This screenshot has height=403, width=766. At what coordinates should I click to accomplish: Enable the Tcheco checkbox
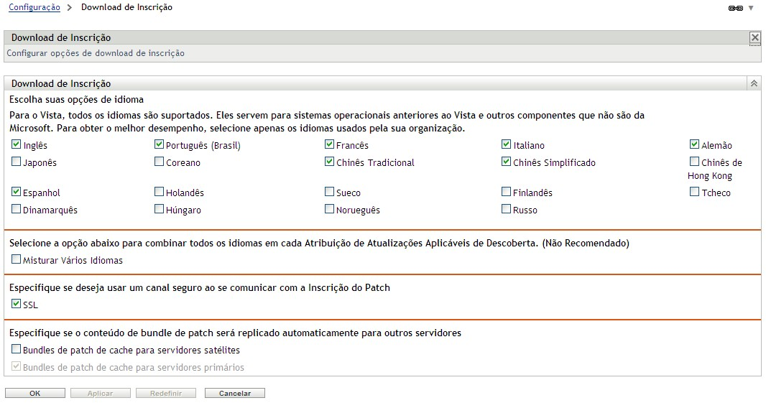(694, 192)
